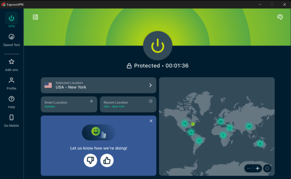Screen dimensions: 291x179
Task: Open the Speed Test section
Action: coord(11,40)
